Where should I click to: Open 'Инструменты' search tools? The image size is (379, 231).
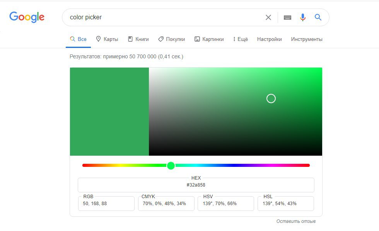[x=306, y=39]
